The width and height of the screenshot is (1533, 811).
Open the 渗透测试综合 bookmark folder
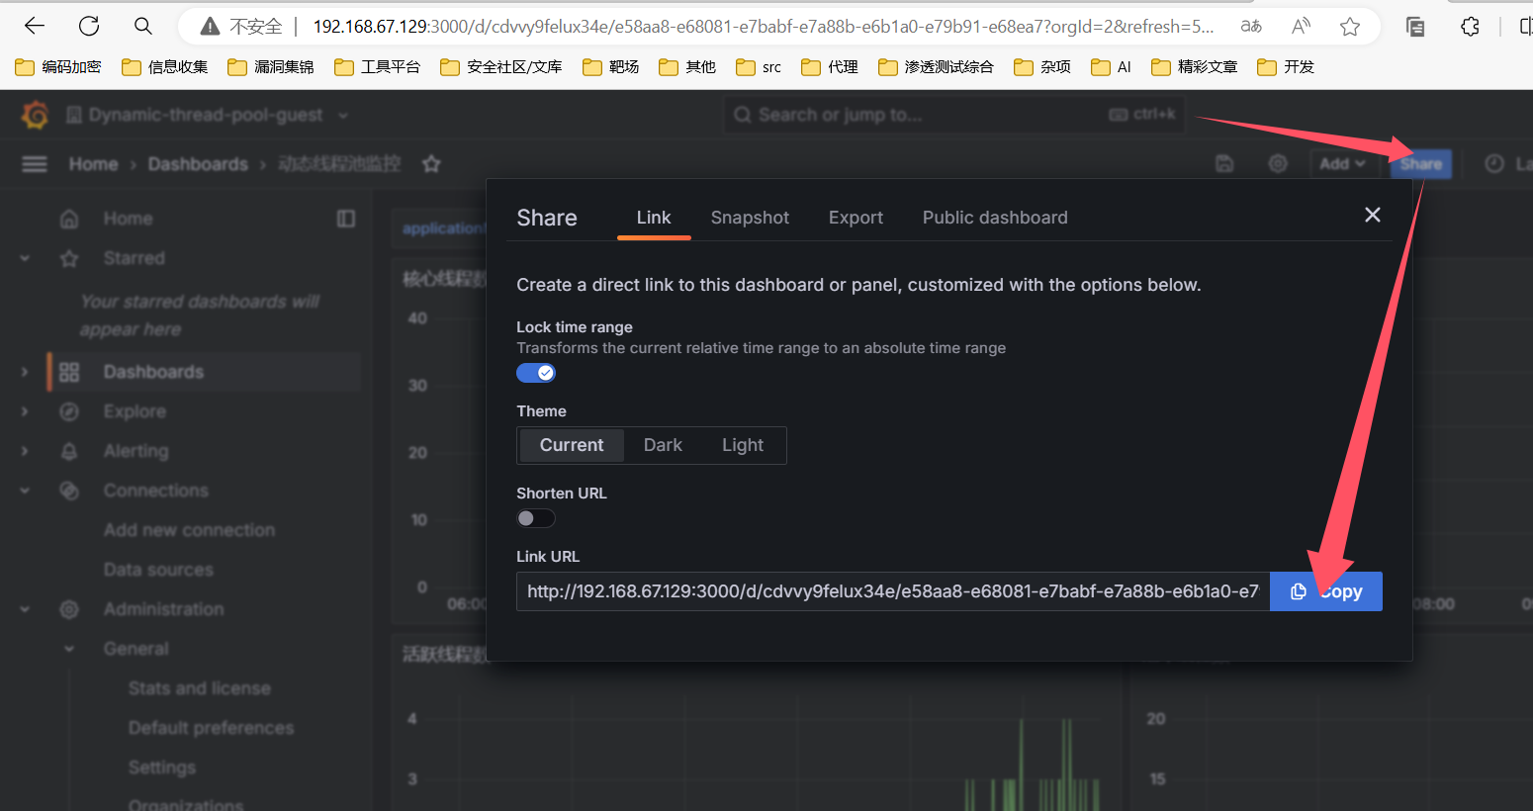coord(936,67)
